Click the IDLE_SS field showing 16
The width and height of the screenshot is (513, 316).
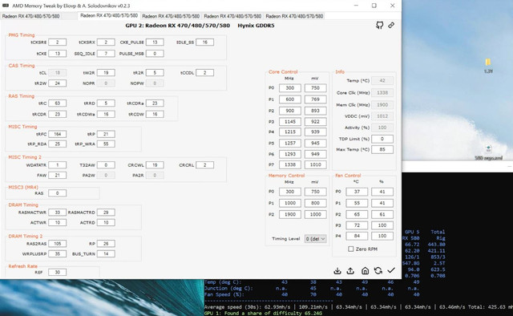(x=205, y=43)
